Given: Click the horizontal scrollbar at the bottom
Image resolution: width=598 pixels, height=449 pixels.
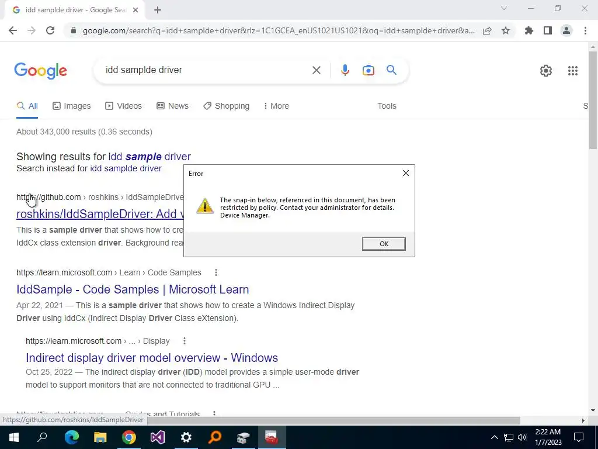Looking at the screenshot, I should pyautogui.click(x=333, y=420).
